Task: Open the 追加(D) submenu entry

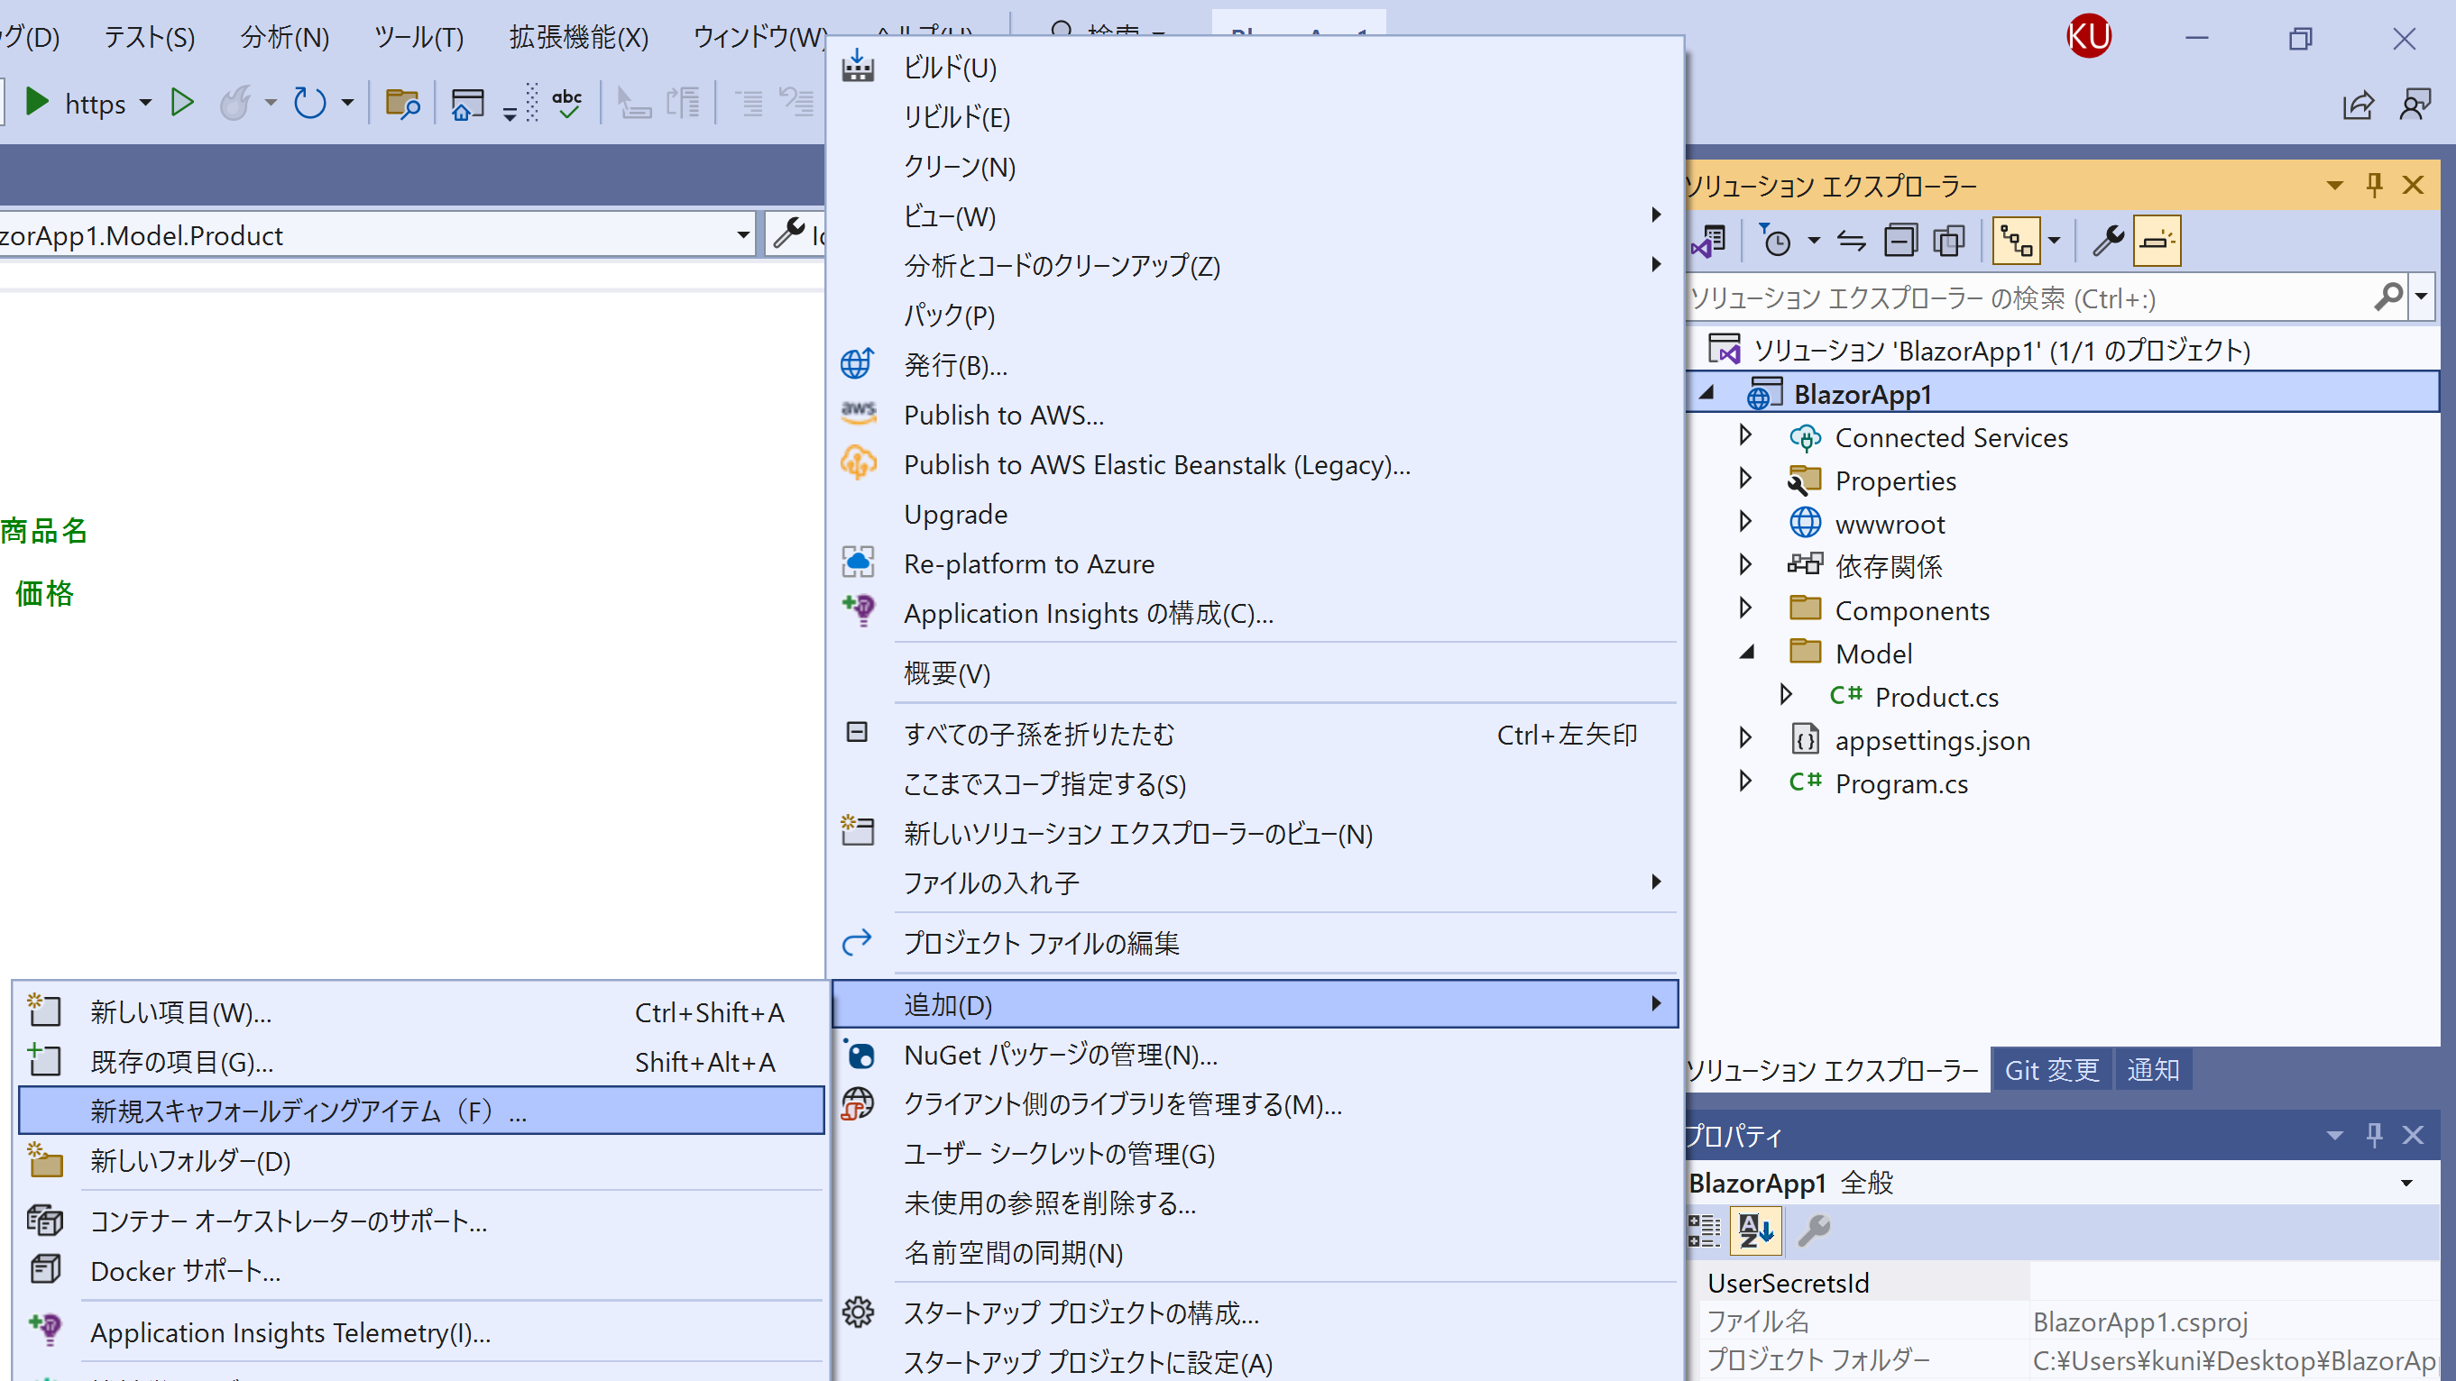Action: point(1256,1004)
